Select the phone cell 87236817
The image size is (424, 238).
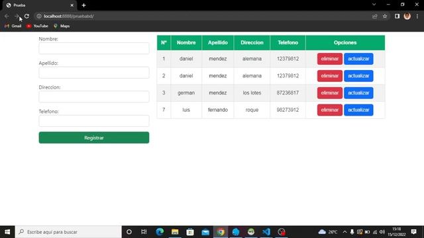pyautogui.click(x=288, y=93)
